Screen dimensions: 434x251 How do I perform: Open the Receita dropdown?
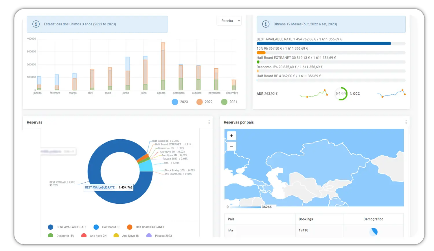(x=229, y=21)
